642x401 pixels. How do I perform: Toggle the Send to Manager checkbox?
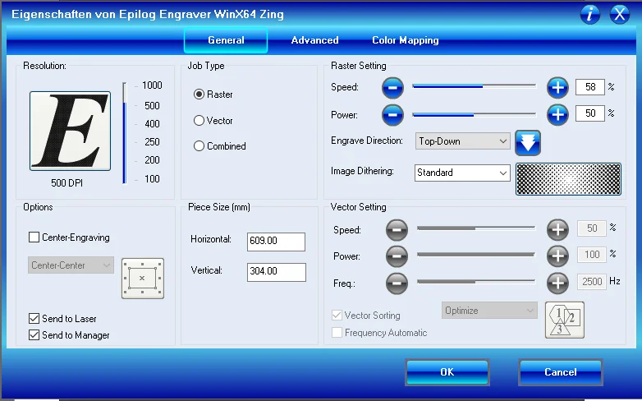tap(34, 334)
